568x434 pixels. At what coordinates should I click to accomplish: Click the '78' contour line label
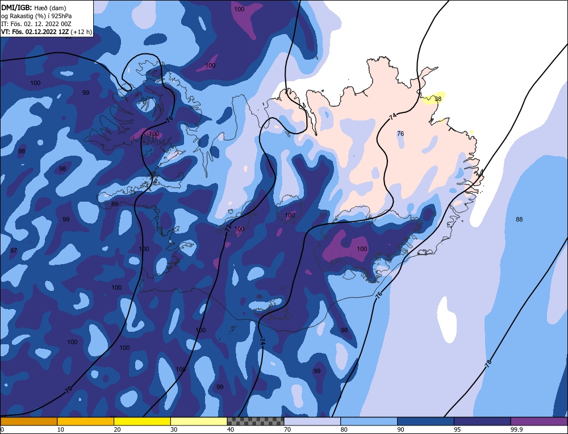488,364
